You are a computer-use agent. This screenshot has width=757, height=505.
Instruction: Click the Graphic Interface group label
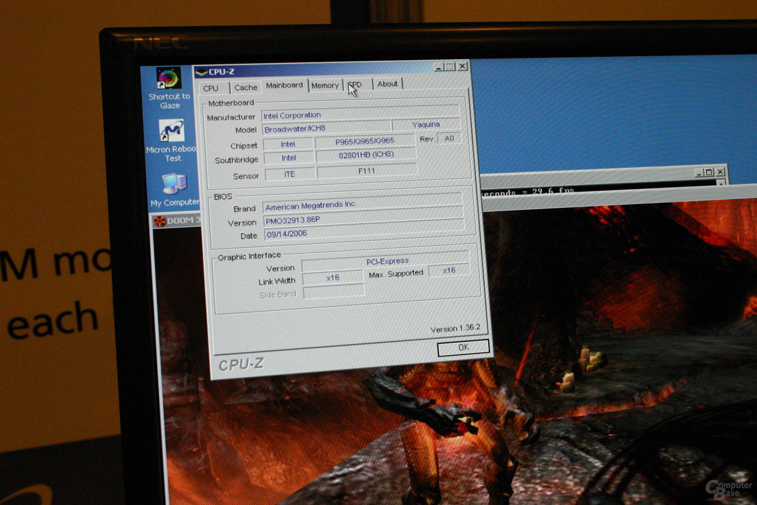(x=249, y=256)
